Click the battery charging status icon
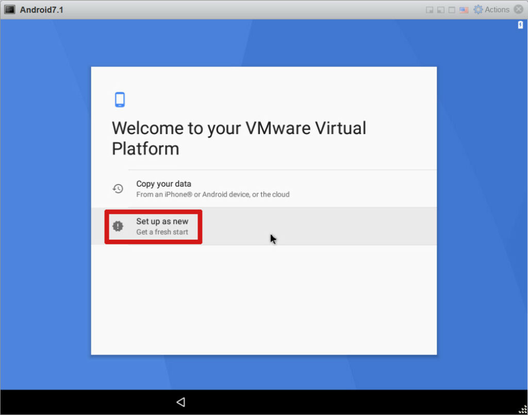The height and width of the screenshot is (415, 528). [520, 25]
